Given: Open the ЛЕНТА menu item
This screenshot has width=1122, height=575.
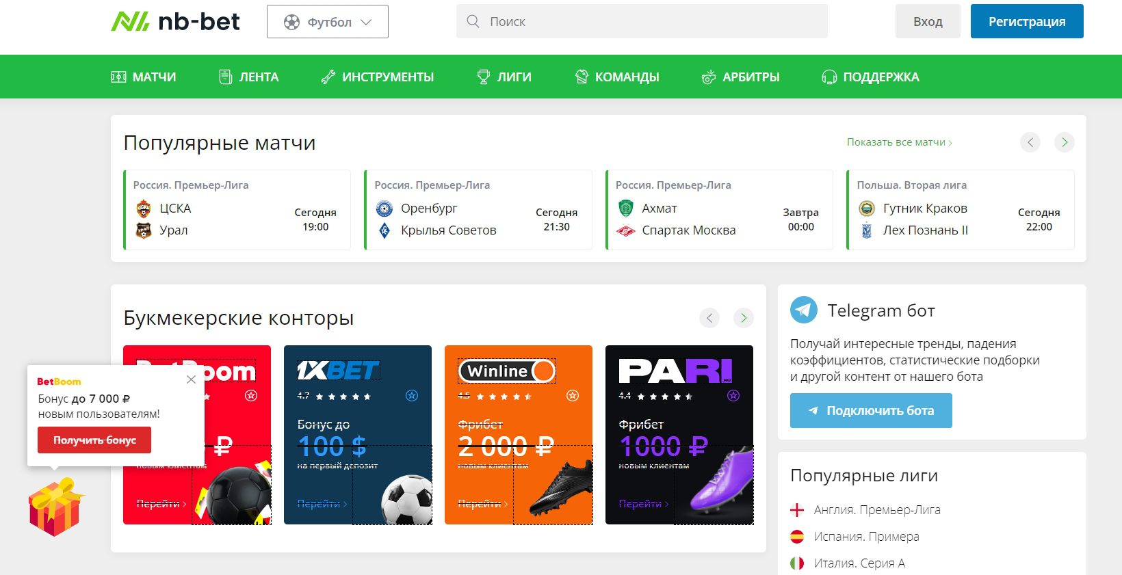Looking at the screenshot, I should (248, 77).
